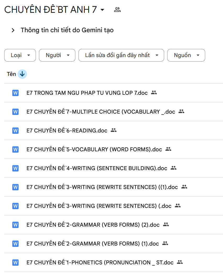The image size is (223, 278).
Task: Sort files by Tên column header
Action: tap(11, 74)
